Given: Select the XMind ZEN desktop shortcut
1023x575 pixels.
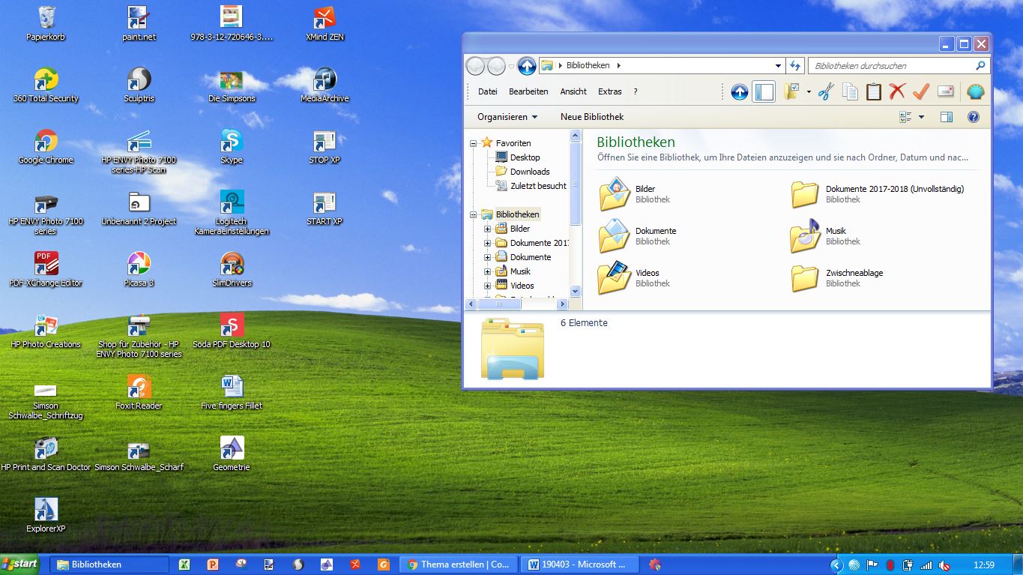Looking at the screenshot, I should (325, 23).
